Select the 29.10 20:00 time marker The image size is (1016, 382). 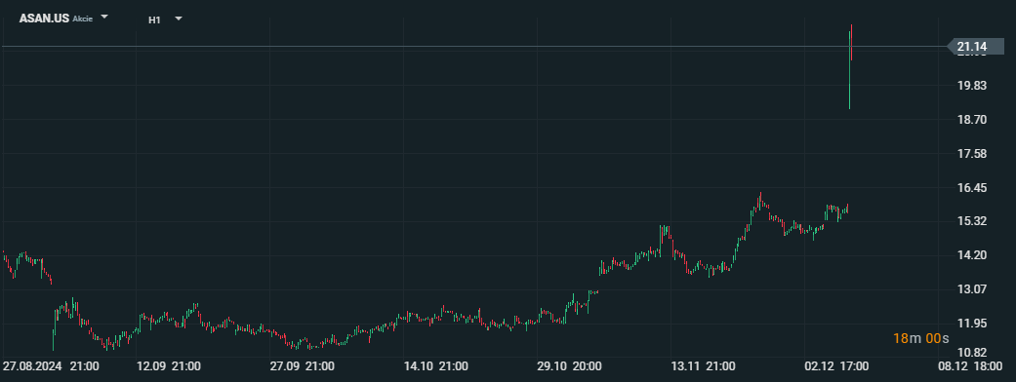(x=569, y=366)
